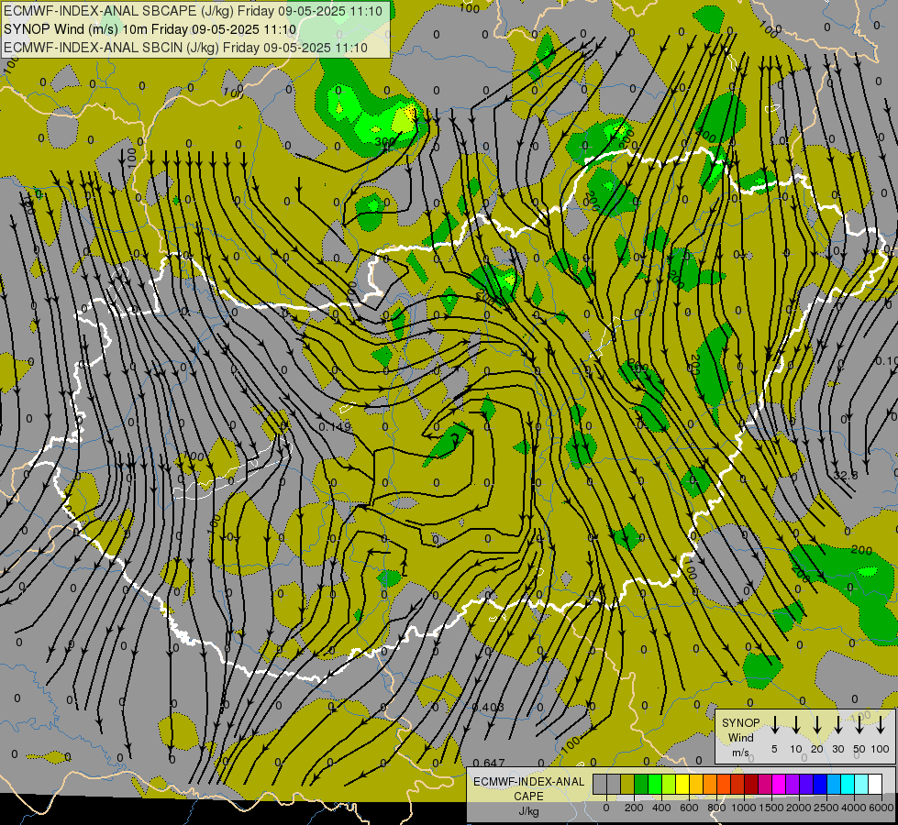
Task: Pick the white swatch in the CAPE scale
Action: 875,785
